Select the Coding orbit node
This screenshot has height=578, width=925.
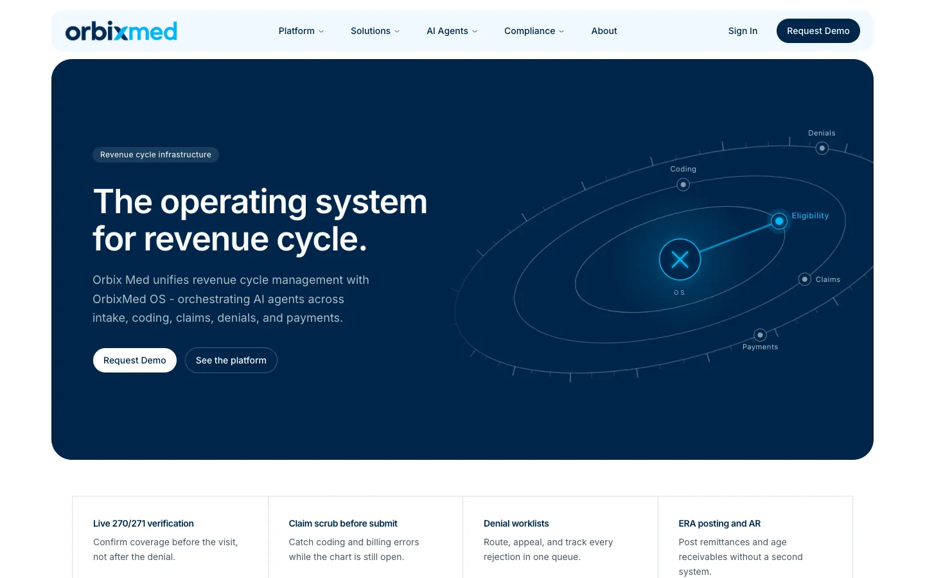point(683,184)
